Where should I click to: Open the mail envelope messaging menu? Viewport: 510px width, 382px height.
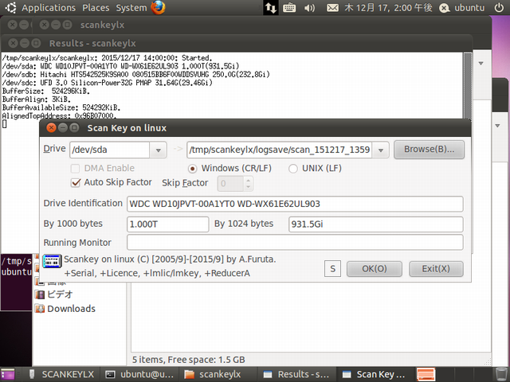pyautogui.click(x=332, y=7)
